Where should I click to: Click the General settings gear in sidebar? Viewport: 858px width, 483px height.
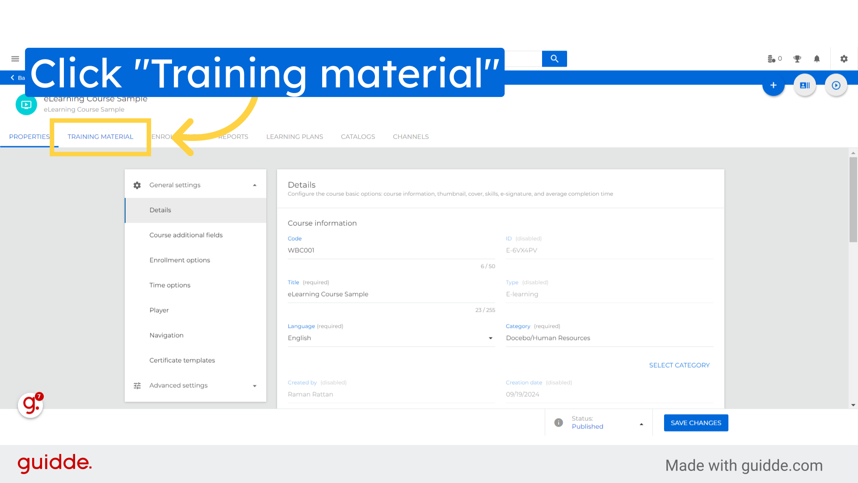[137, 185]
